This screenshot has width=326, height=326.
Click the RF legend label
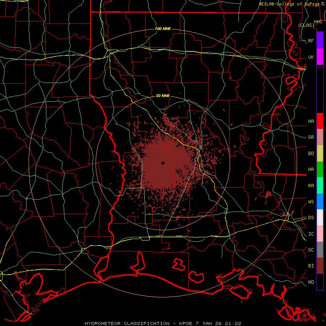coord(311,41)
